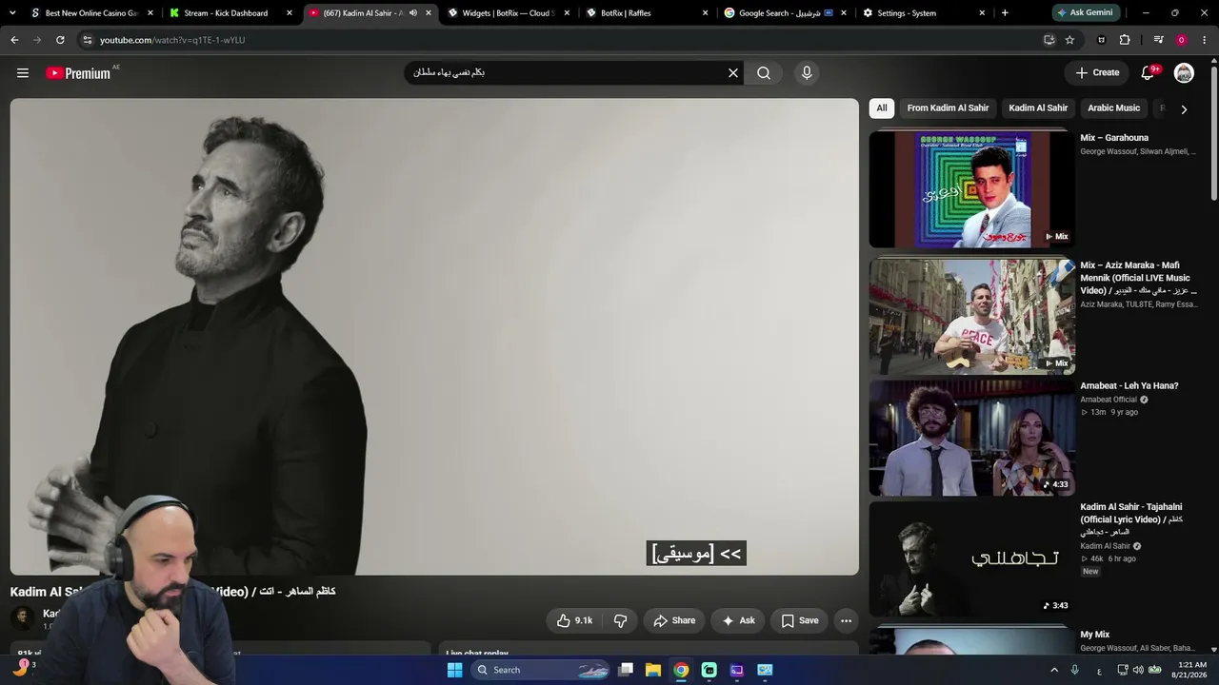Screen dimensions: 1219x685
Task: Open Aziz Maraka Mafi Mennik mix thumbnail
Action: click(x=972, y=316)
